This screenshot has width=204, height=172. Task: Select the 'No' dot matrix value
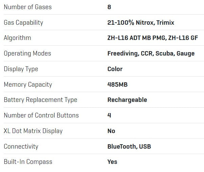tap(111, 131)
